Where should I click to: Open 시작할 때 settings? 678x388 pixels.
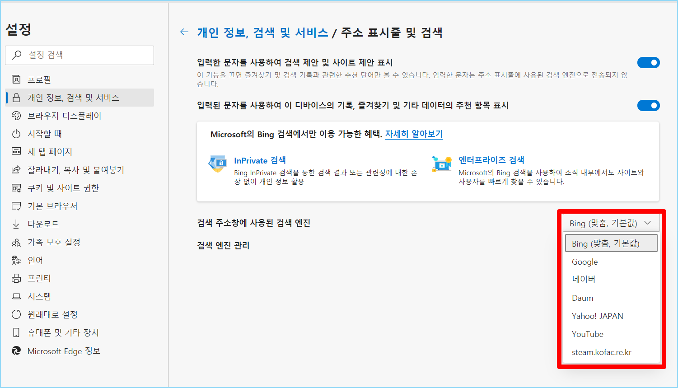(x=79, y=134)
